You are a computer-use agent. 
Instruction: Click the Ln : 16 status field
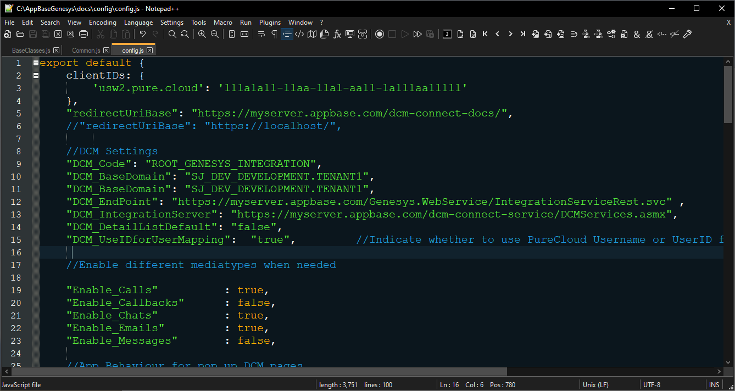[x=450, y=385]
